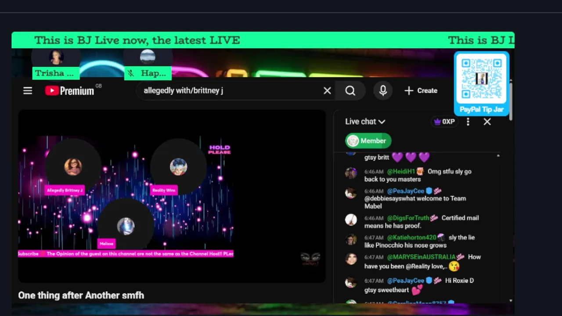Screen dimensions: 562x316
Task: Click the Trisha participant avatar
Action: click(x=56, y=57)
